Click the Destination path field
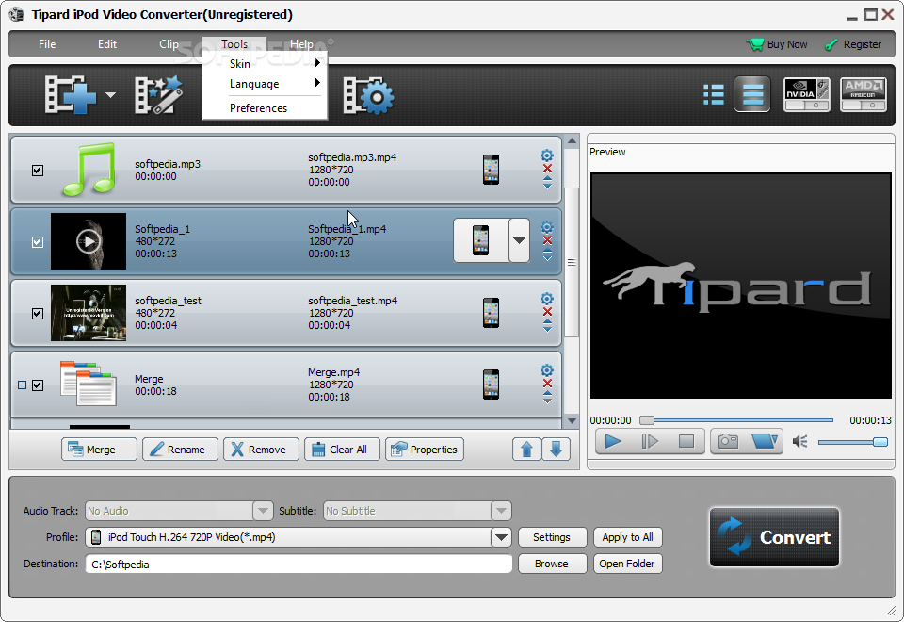 point(299,564)
